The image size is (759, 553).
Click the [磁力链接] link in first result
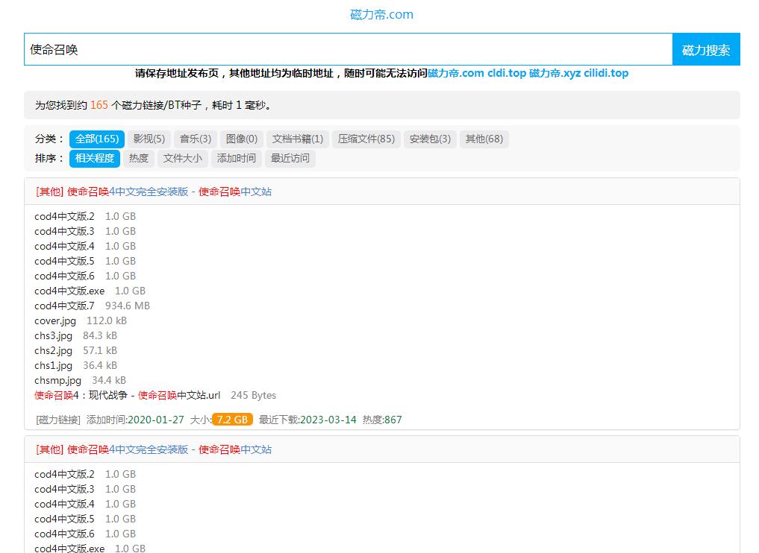(58, 420)
